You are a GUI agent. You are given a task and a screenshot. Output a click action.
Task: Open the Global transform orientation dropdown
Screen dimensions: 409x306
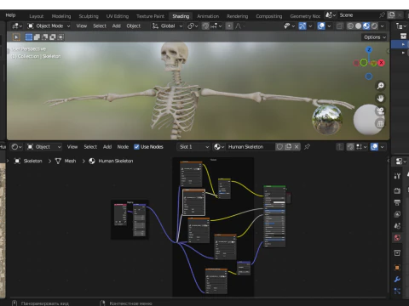[x=167, y=26]
